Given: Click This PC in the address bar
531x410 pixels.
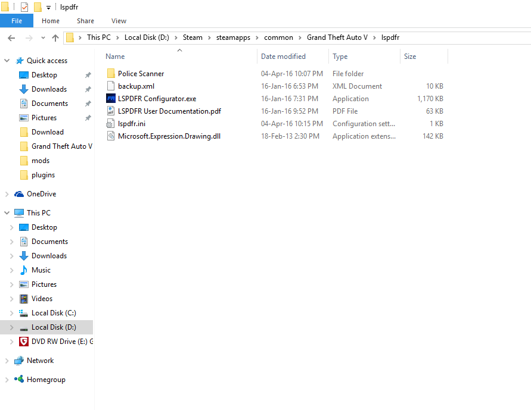Looking at the screenshot, I should (98, 37).
